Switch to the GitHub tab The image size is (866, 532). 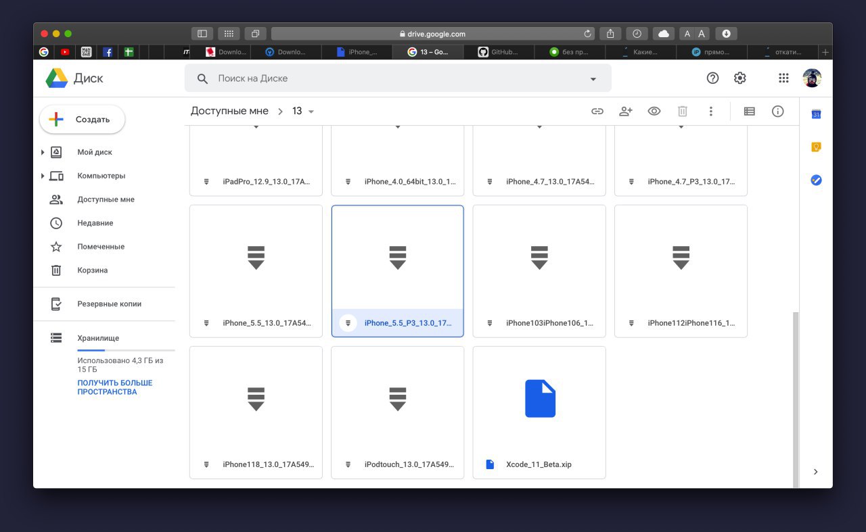pos(499,52)
